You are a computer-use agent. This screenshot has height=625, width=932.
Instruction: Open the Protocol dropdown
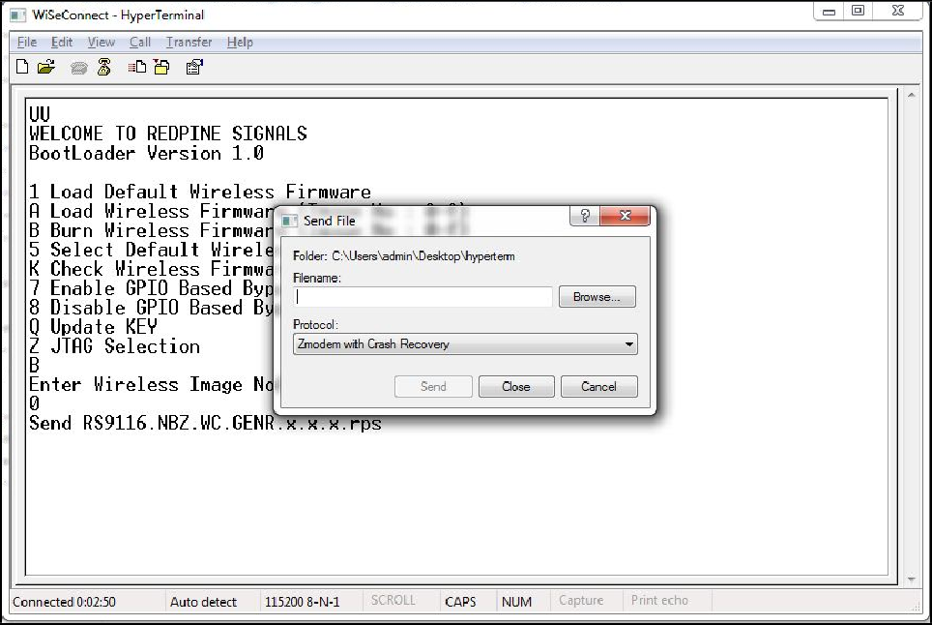pos(630,343)
